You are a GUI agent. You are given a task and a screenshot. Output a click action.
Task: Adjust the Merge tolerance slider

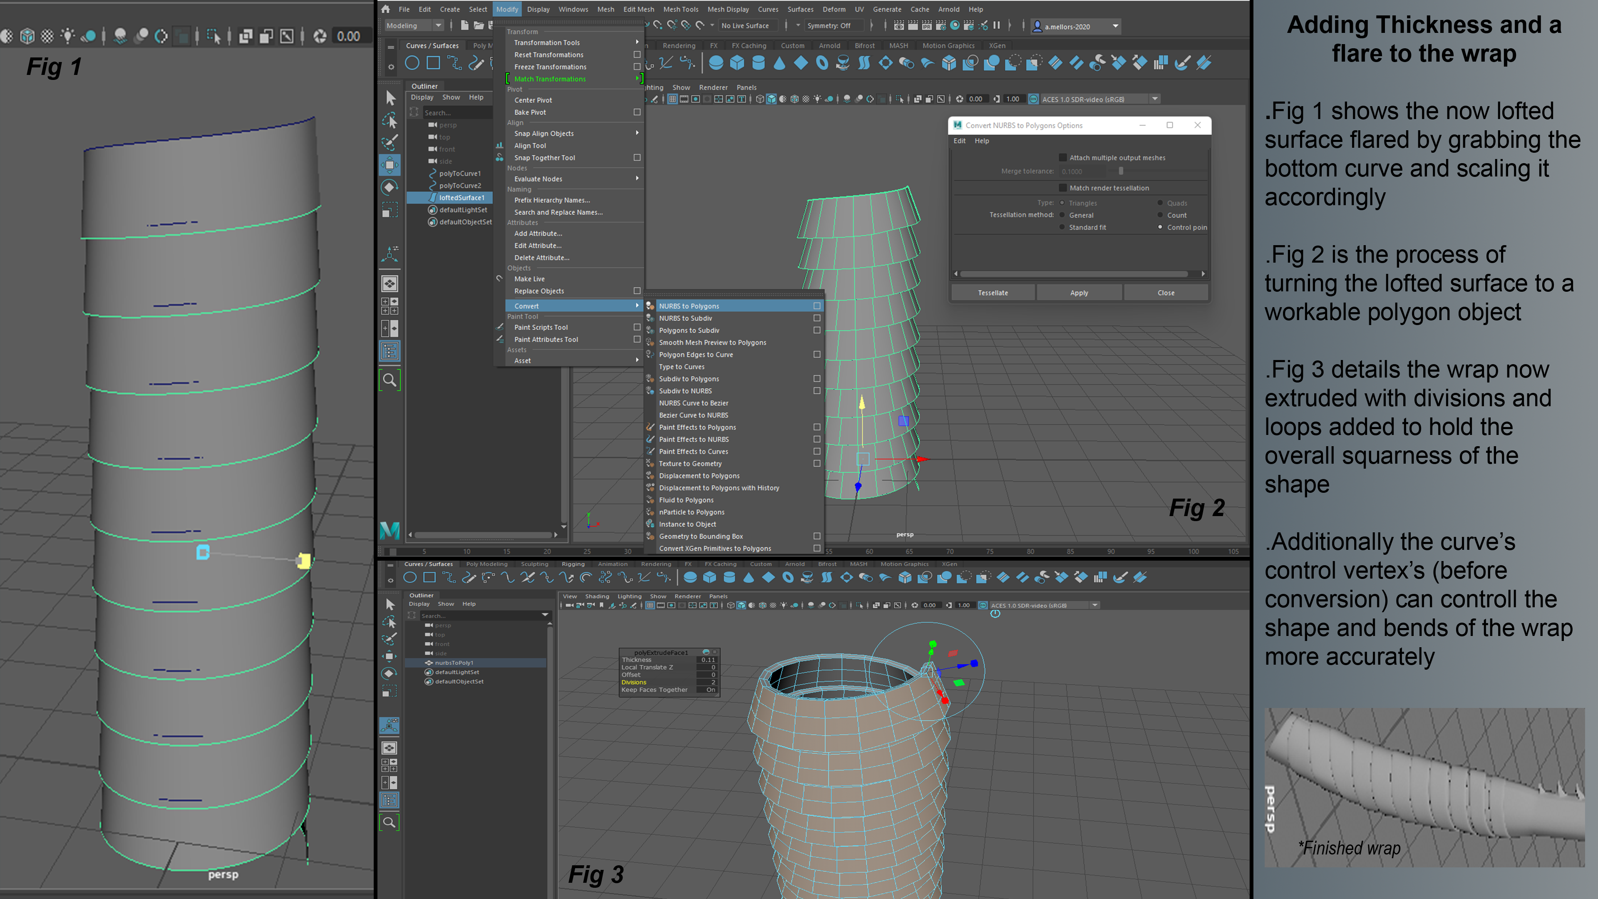pyautogui.click(x=1121, y=171)
